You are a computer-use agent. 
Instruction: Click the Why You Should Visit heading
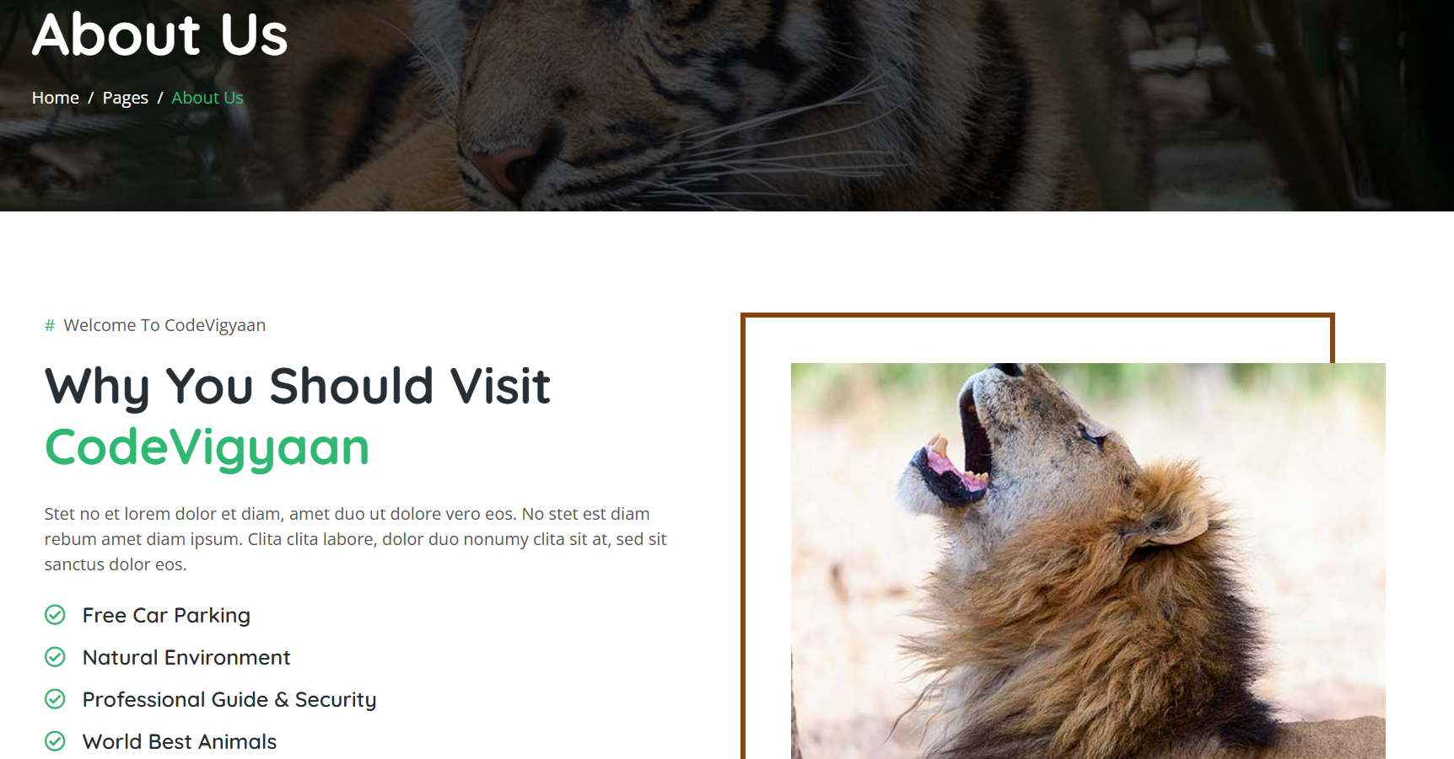pyautogui.click(x=298, y=386)
